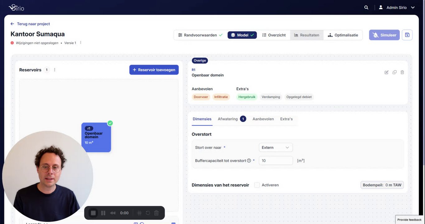Click the Randvoorwaarden sliders icon
This screenshot has width=425, height=224.
pyautogui.click(x=180, y=35)
